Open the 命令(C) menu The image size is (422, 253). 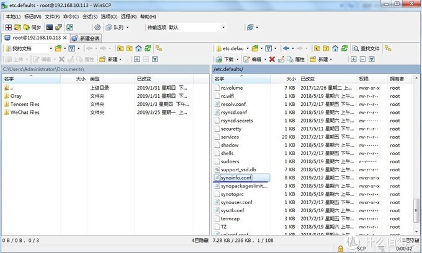point(71,17)
